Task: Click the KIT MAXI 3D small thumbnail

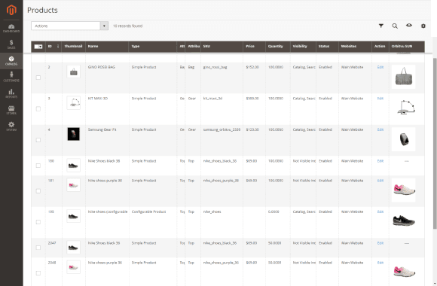Action: pyautogui.click(x=74, y=103)
